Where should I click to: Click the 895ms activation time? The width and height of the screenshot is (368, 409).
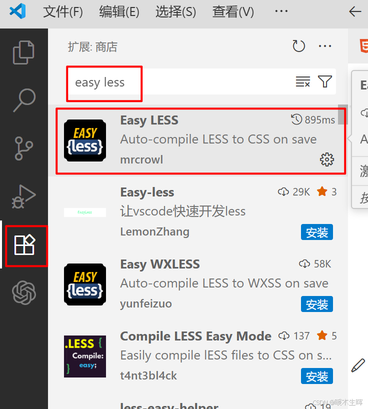coord(313,120)
